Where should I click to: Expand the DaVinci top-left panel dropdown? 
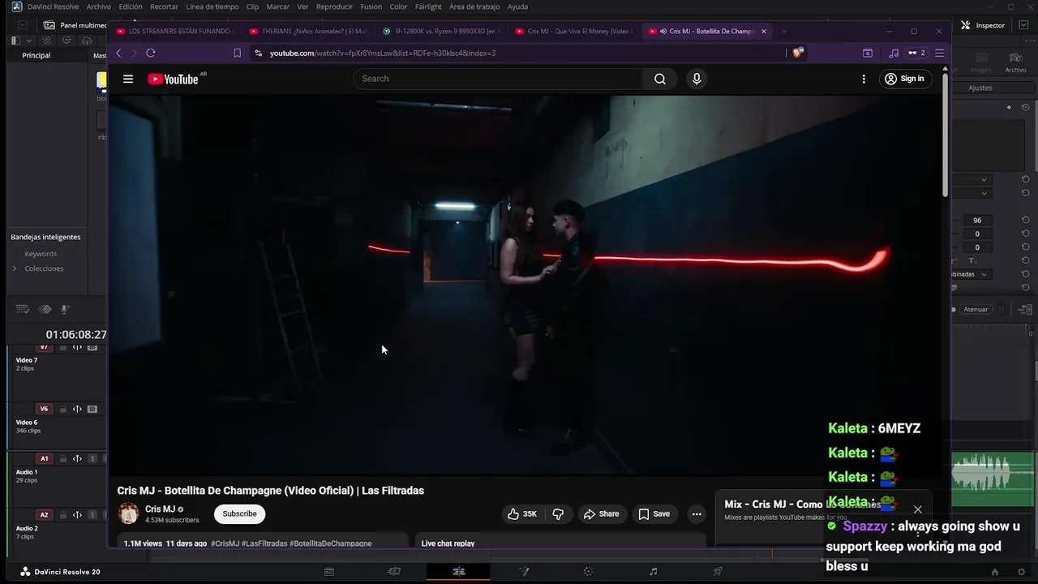(23, 25)
